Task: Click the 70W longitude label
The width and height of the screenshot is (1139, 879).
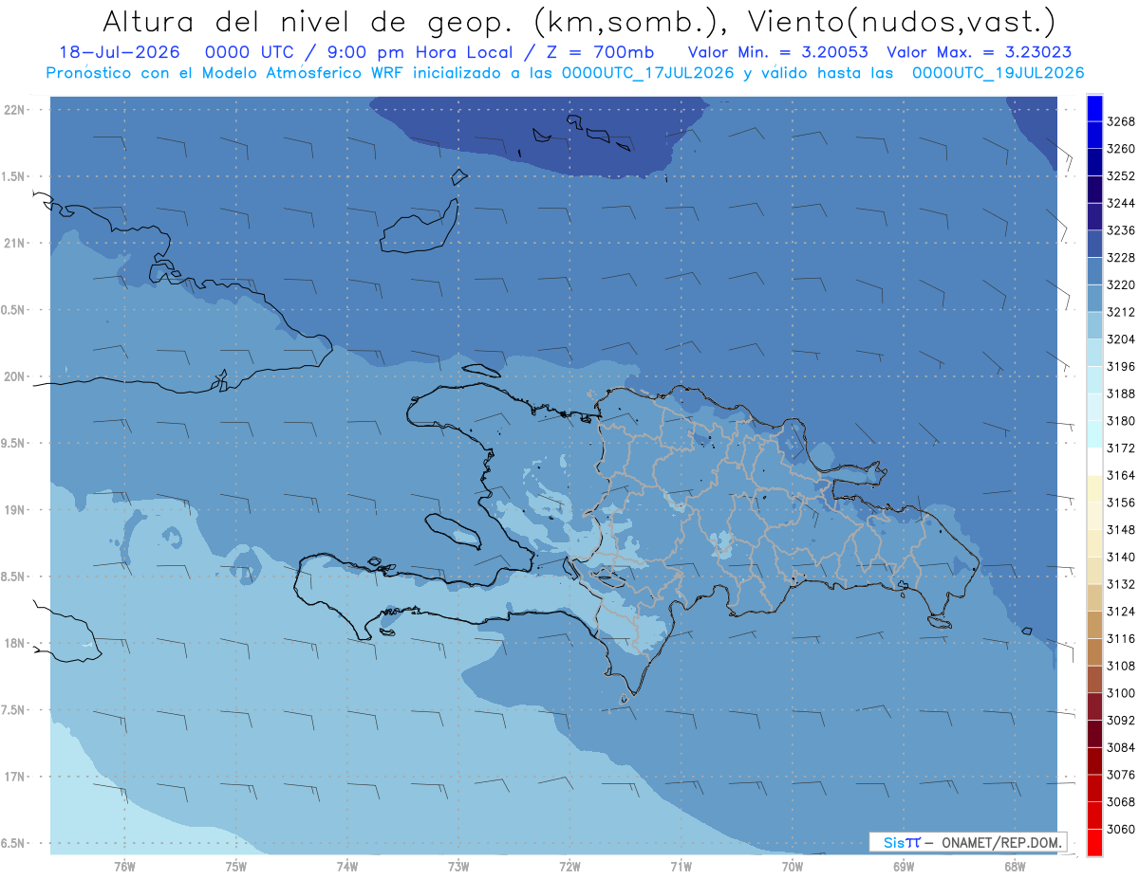Action: click(x=792, y=866)
